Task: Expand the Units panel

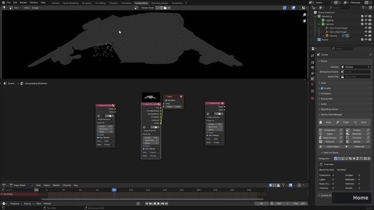Action: coord(323,83)
